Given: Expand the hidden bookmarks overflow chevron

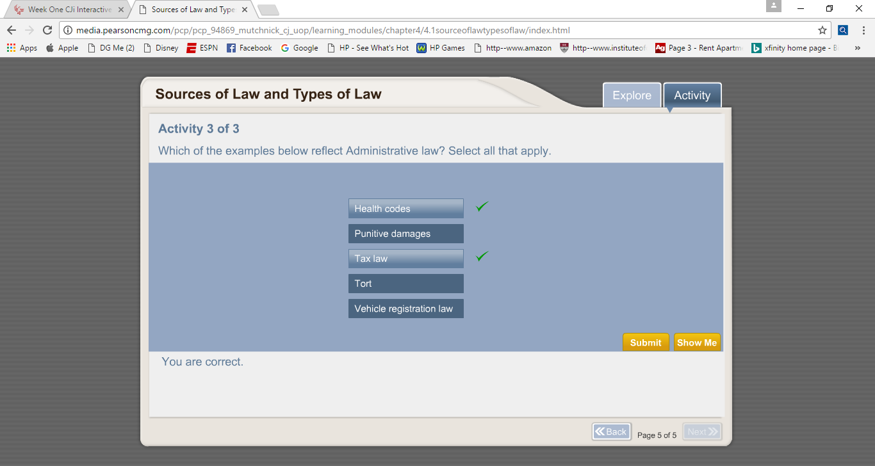Looking at the screenshot, I should [x=857, y=48].
